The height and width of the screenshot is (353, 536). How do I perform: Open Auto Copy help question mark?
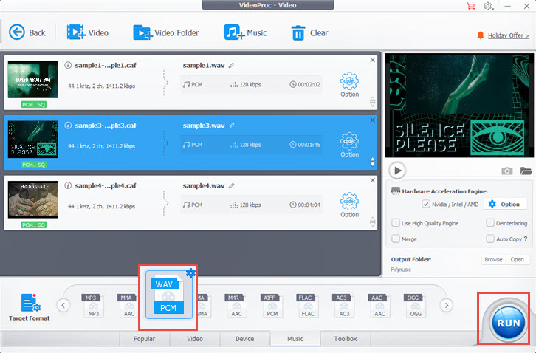click(526, 239)
